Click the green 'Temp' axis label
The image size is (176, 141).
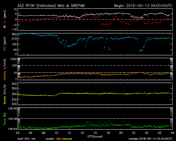[5, 122]
